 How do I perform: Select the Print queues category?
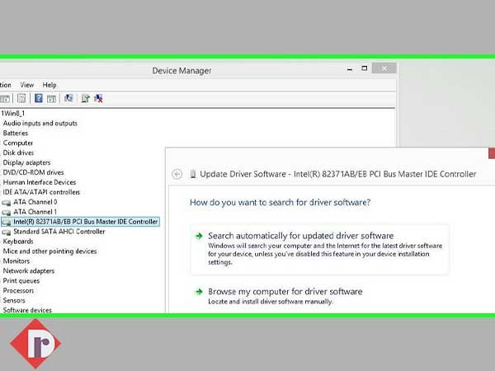21,281
